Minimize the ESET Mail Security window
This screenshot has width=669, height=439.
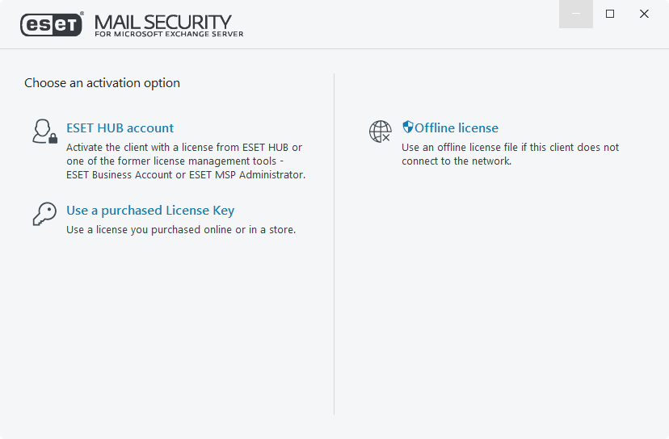click(x=576, y=14)
